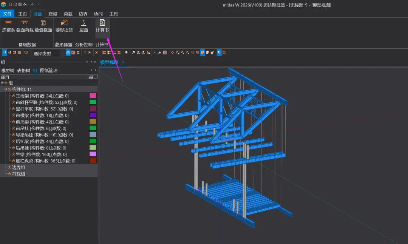
Task: Open the 屈曲 buckling analysis tool
Action: pos(83,23)
